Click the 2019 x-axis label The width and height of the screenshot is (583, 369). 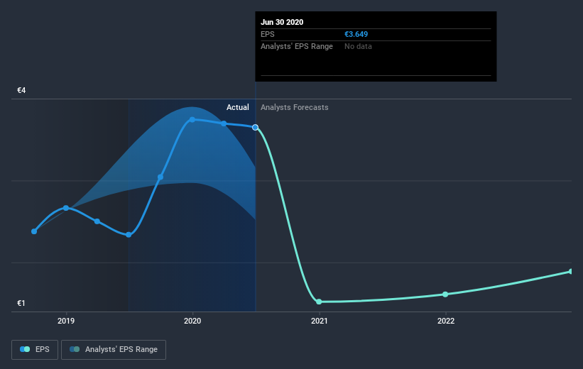pyautogui.click(x=66, y=321)
